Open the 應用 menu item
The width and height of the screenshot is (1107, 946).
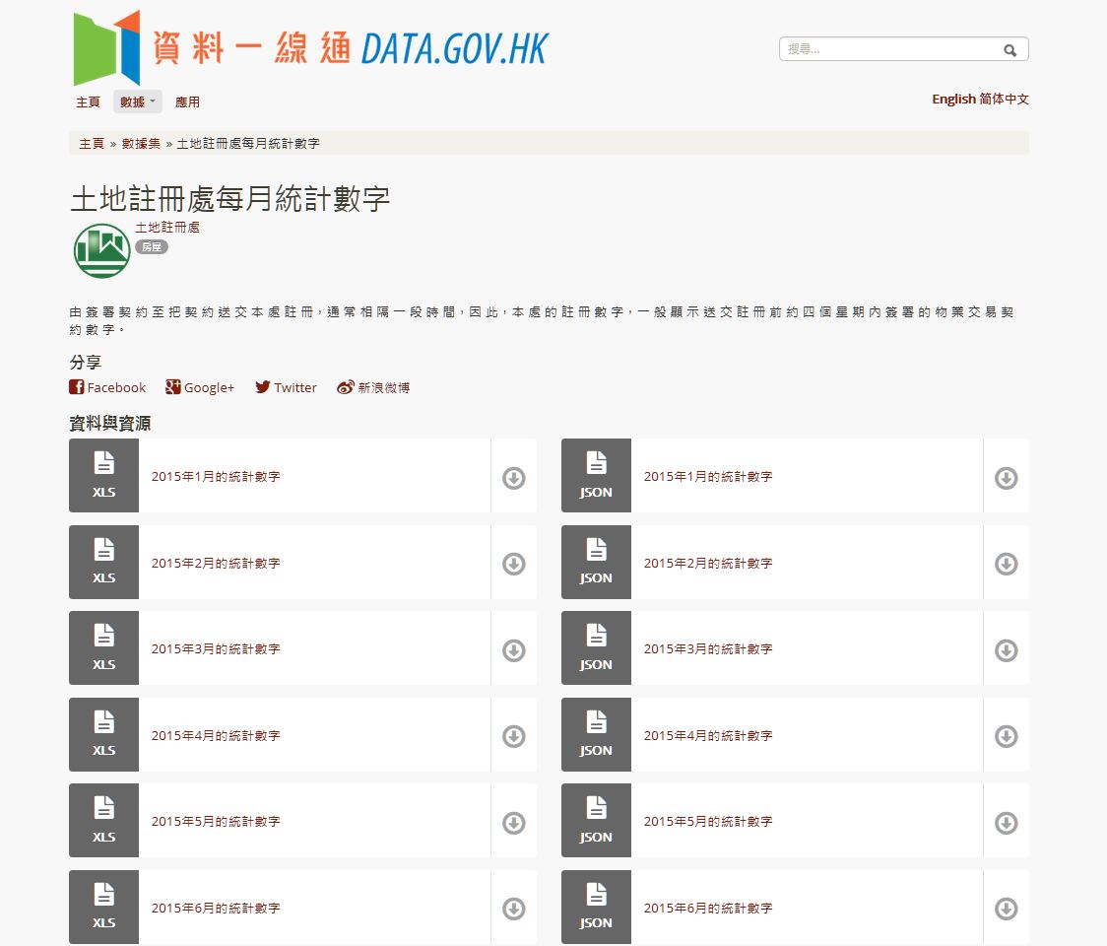click(187, 101)
